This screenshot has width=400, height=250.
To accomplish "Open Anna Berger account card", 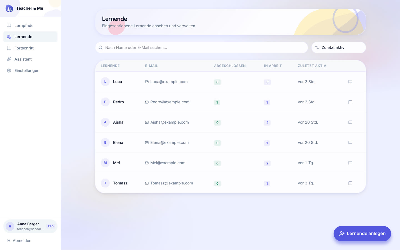I will pos(30,226).
